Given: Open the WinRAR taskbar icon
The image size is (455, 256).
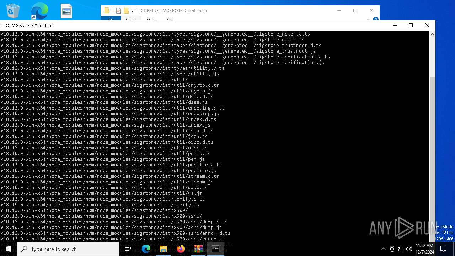Looking at the screenshot, I should 198,249.
